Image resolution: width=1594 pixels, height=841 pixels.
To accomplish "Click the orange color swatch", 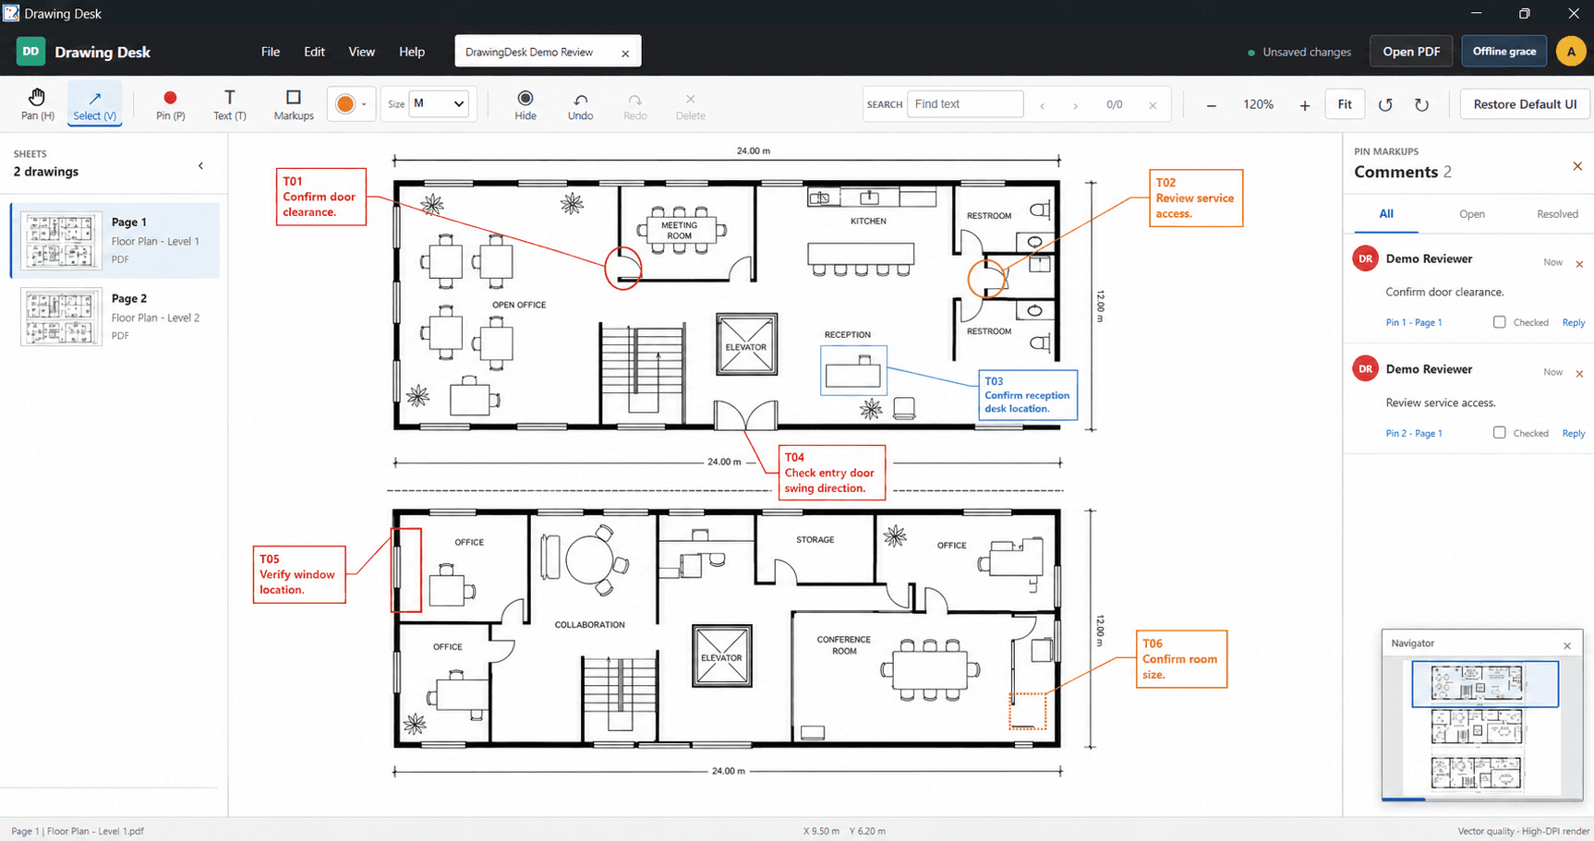I will (344, 104).
